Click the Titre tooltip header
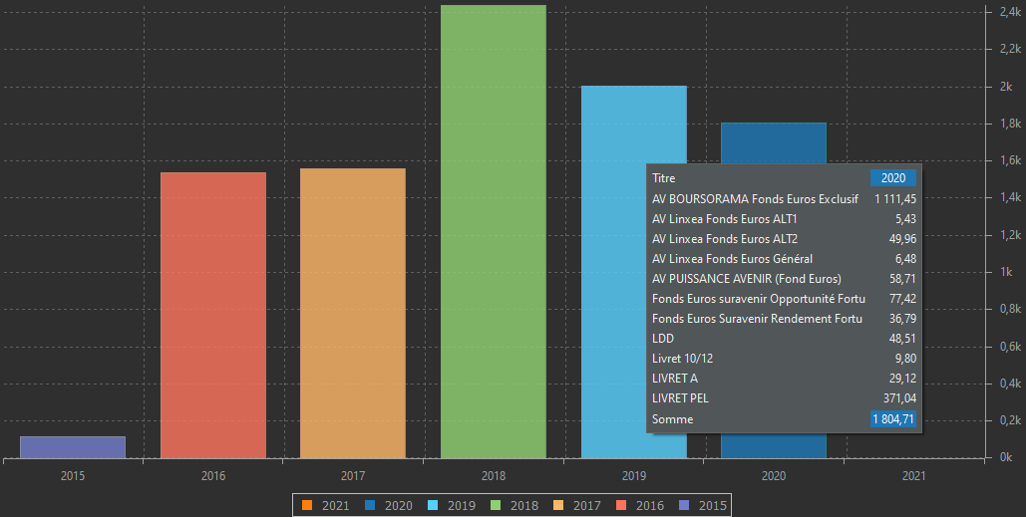Viewport: 1026px width, 517px height. point(663,177)
